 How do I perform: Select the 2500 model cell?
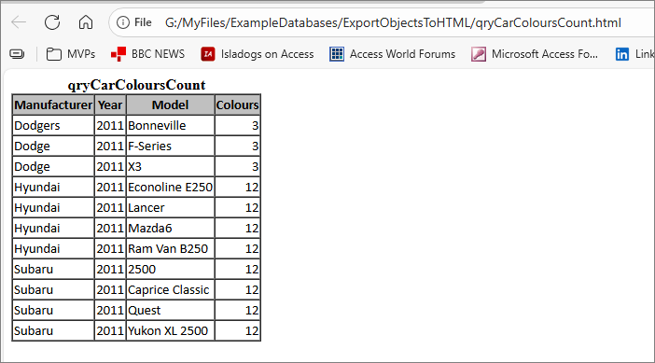(170, 269)
